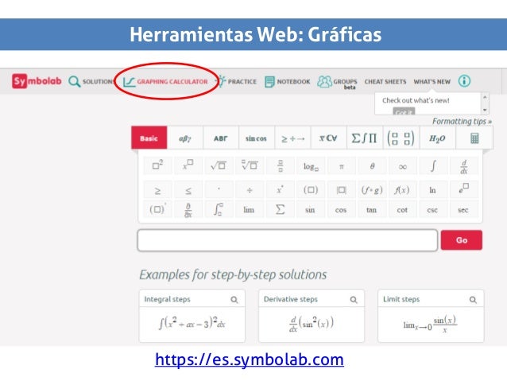The image size is (507, 381).
Task: Open the inequality and arrows tab
Action: click(x=292, y=138)
